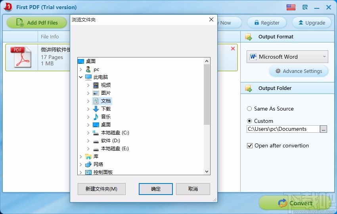Click 新建文件夹(M) new folder button

(101, 189)
